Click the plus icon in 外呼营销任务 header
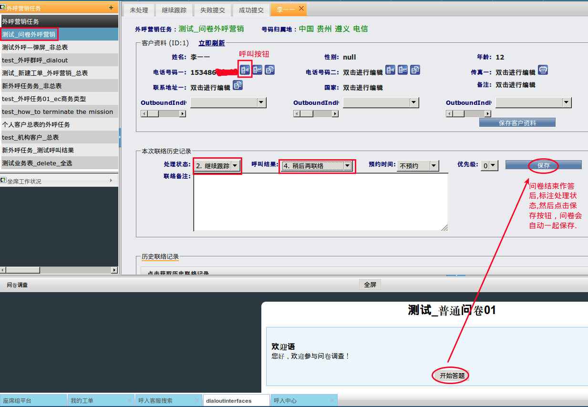The height and width of the screenshot is (407, 588). (x=111, y=8)
